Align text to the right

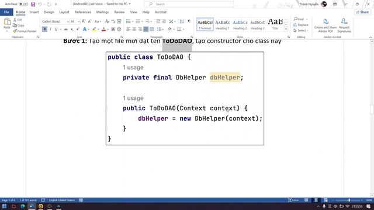[140, 29]
